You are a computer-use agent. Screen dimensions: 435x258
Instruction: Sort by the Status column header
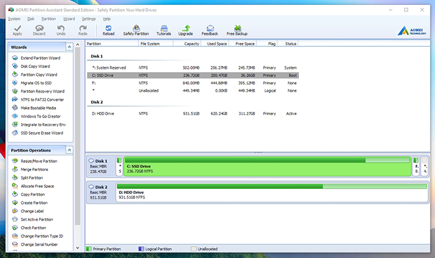pos(288,44)
